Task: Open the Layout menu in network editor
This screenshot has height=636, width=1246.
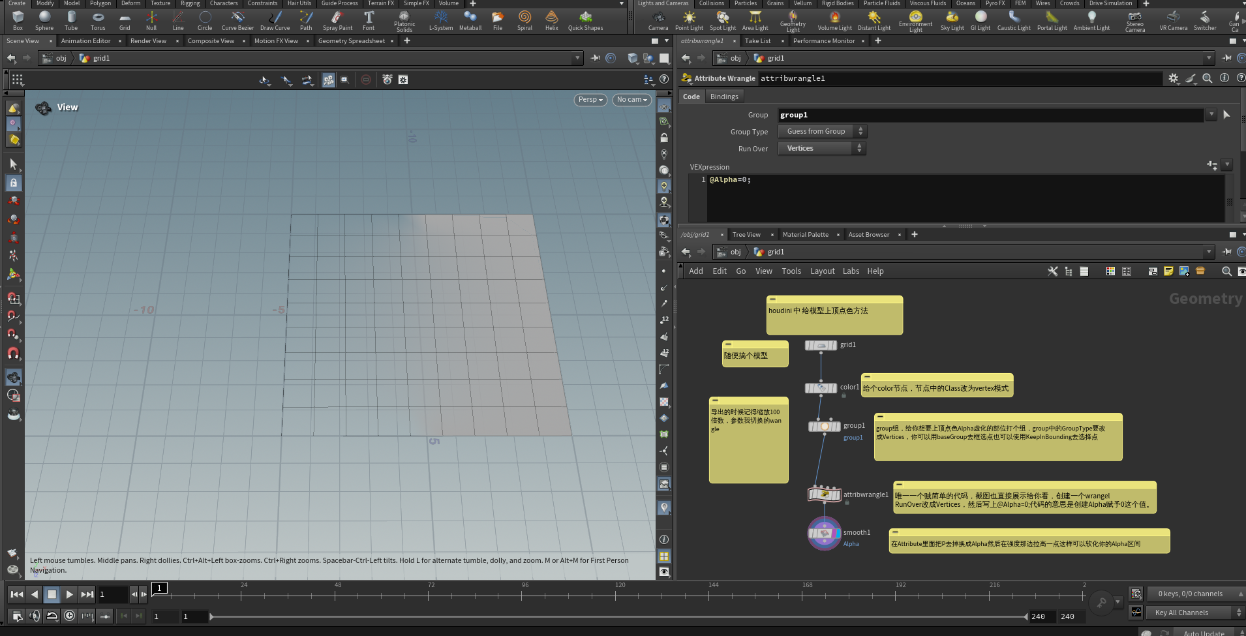Action: tap(822, 271)
